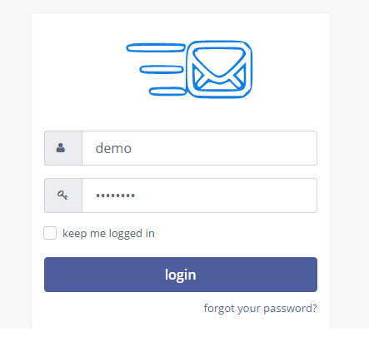Viewport: 369px width, 337px height.
Task: Click the word "password?" in the recovery link
Action: pyautogui.click(x=290, y=309)
